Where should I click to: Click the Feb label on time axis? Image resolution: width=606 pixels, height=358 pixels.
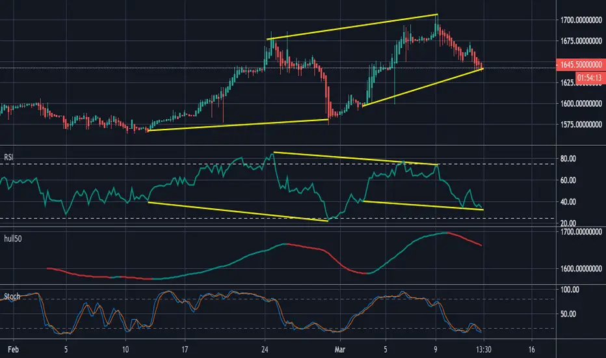[13, 350]
